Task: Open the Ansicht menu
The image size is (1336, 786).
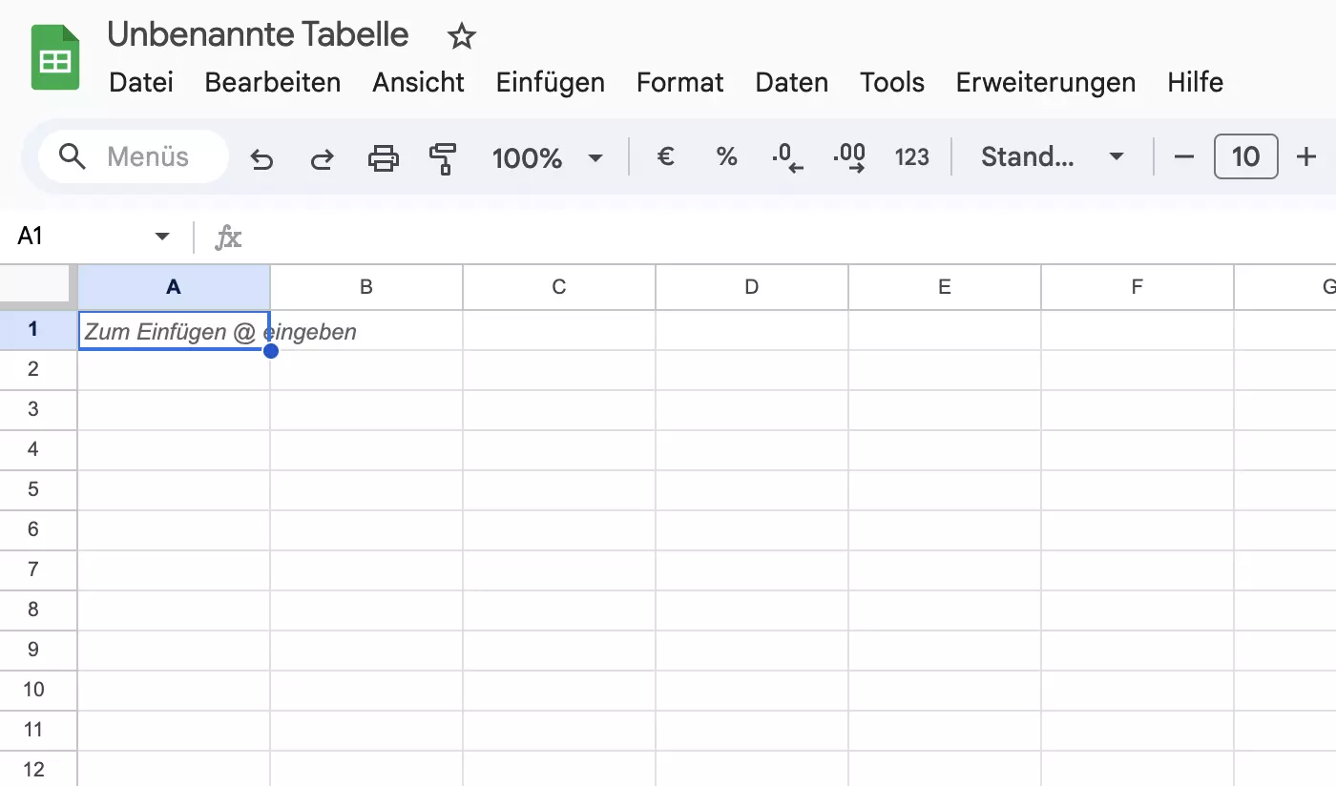Action: click(x=419, y=83)
